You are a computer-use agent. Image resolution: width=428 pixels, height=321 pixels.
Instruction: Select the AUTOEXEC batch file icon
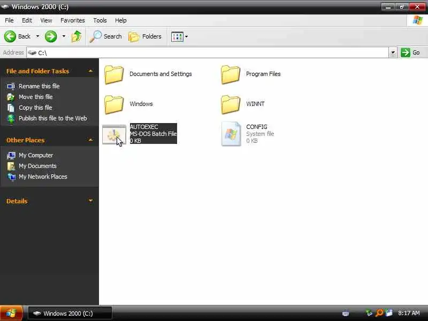(114, 134)
